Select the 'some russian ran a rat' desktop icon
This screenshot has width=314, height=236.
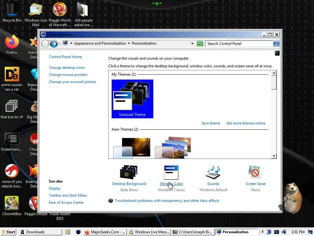point(12,79)
